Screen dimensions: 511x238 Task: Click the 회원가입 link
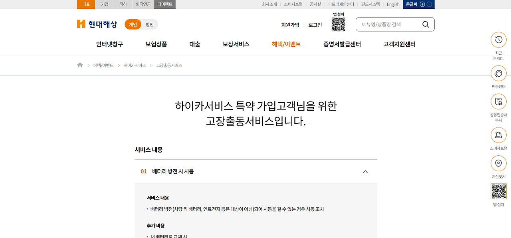(x=290, y=25)
